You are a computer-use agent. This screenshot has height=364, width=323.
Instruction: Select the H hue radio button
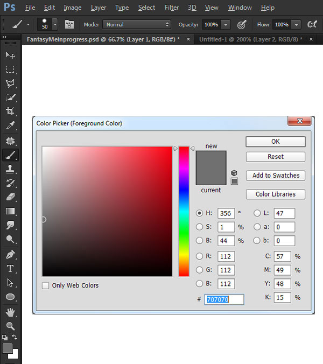tap(199, 213)
